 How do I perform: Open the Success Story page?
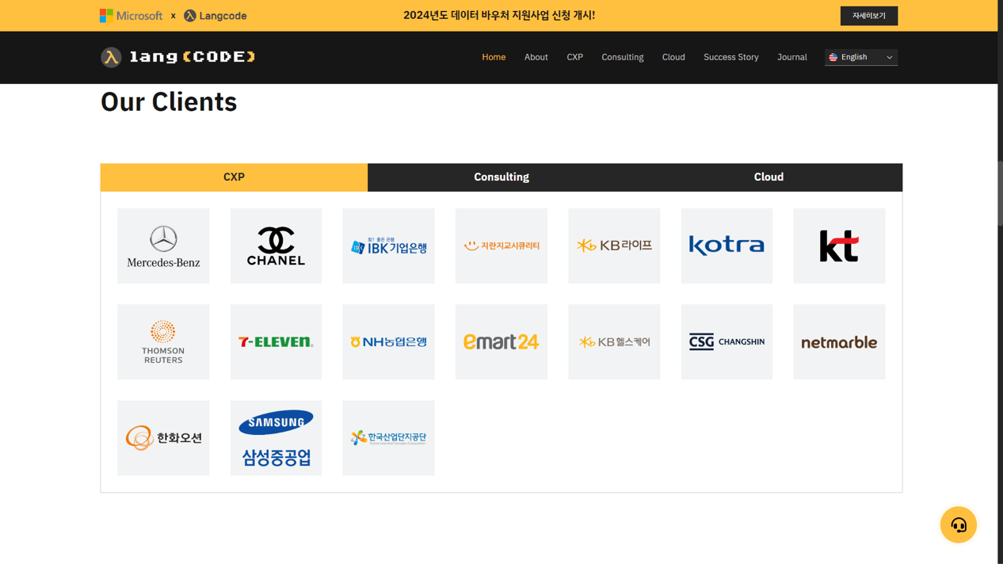(730, 57)
